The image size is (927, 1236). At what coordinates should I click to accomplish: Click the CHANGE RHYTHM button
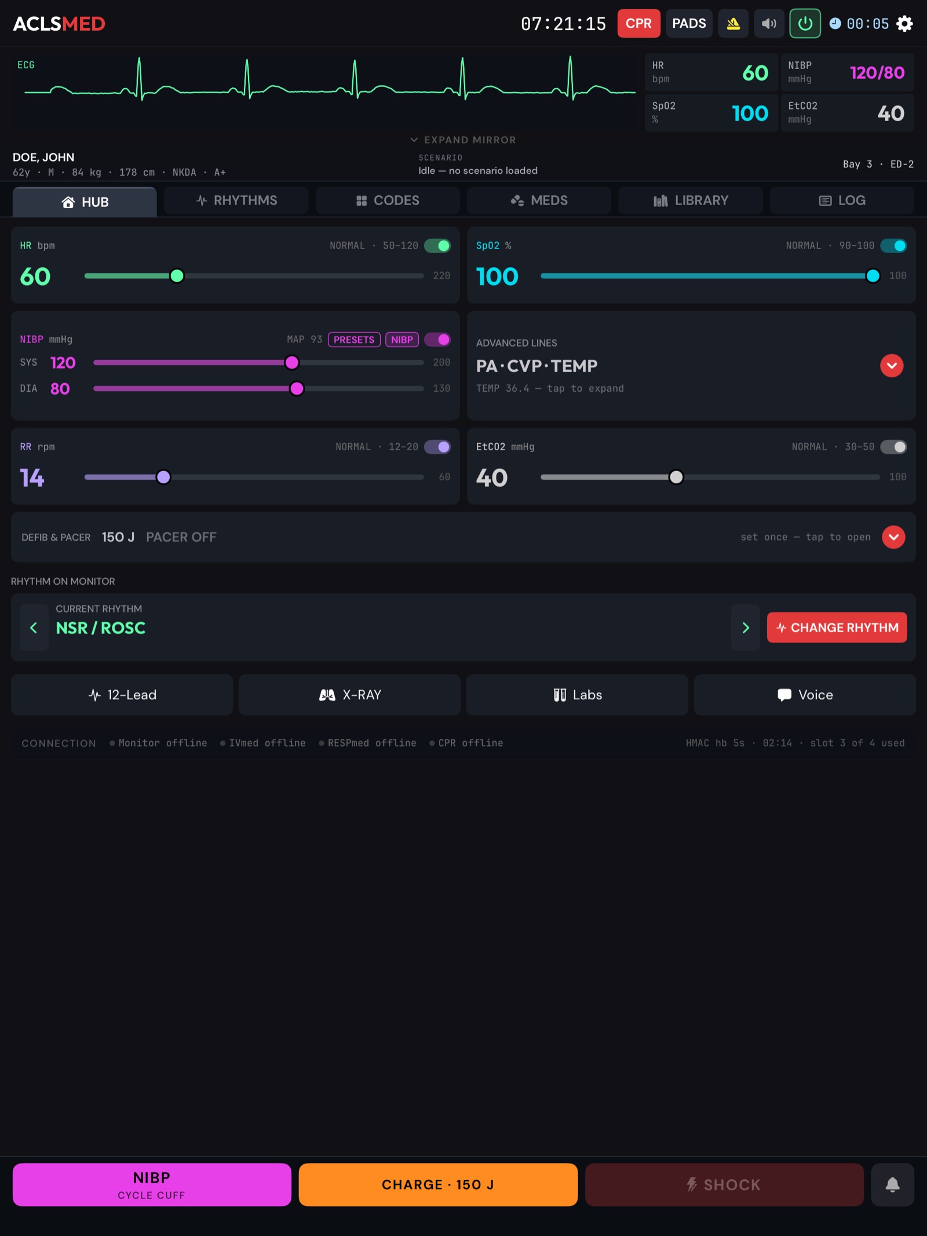[837, 628]
